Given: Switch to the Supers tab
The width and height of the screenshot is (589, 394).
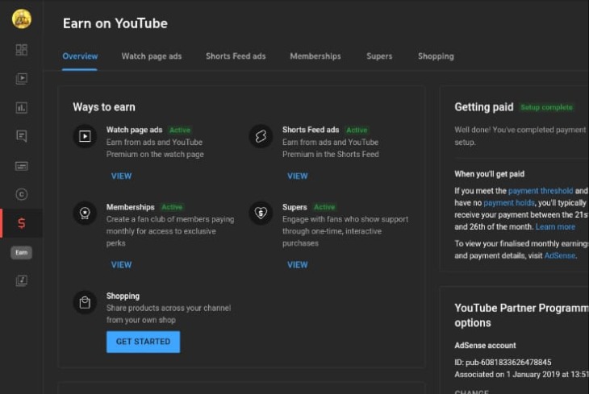Looking at the screenshot, I should point(379,56).
